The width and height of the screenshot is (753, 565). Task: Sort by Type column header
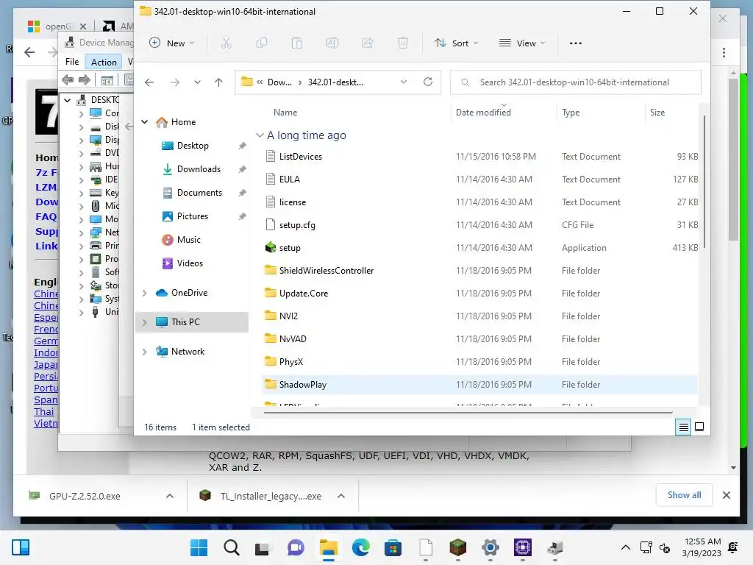(x=571, y=113)
